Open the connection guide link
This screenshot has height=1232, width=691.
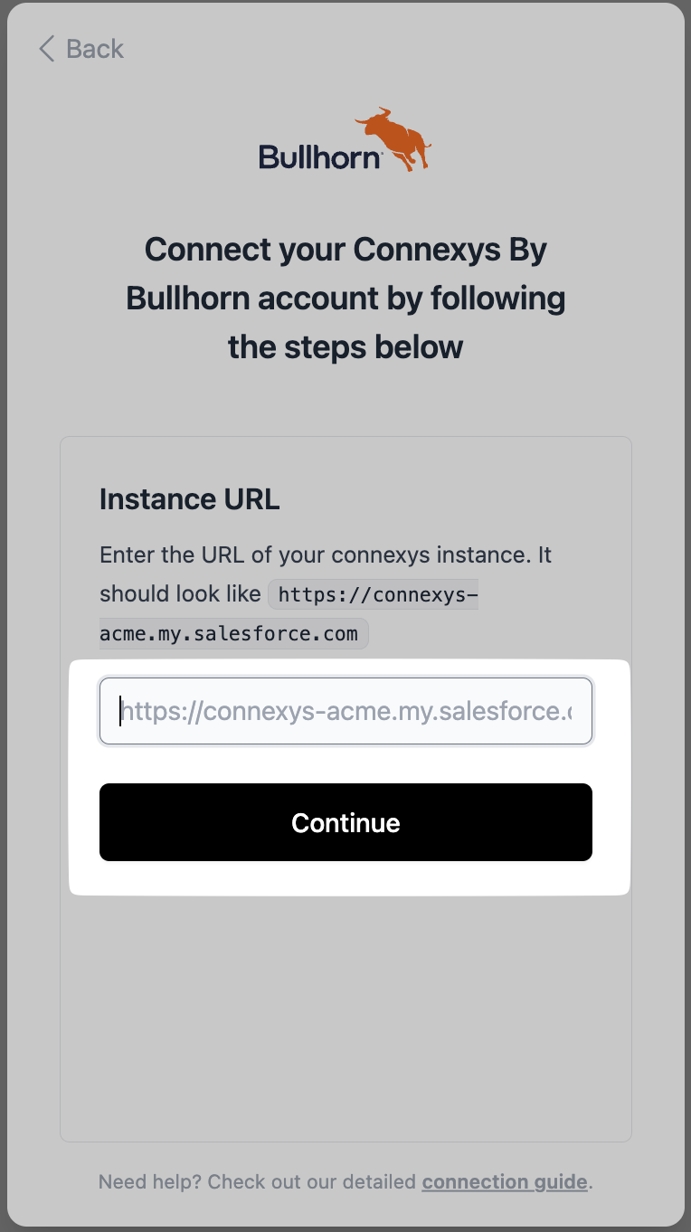505,1181
